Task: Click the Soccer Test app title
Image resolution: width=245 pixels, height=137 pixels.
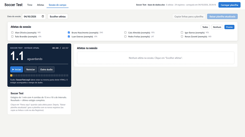Action: [13, 5]
